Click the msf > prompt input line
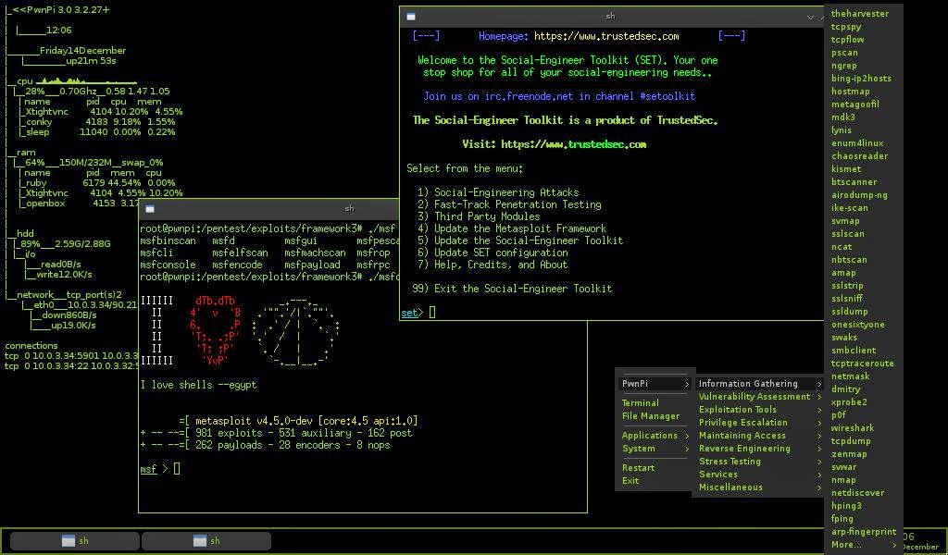 [362, 468]
